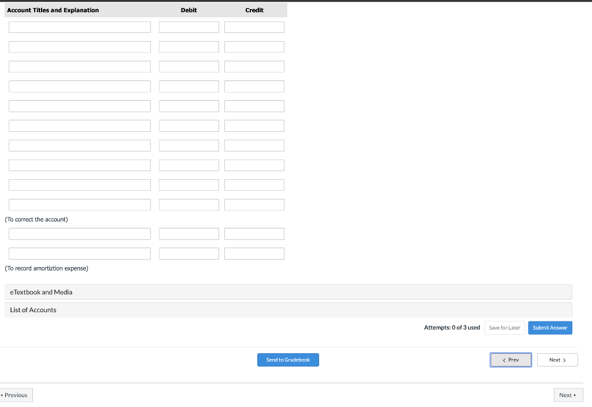Select fifth row Debit field

(x=189, y=106)
